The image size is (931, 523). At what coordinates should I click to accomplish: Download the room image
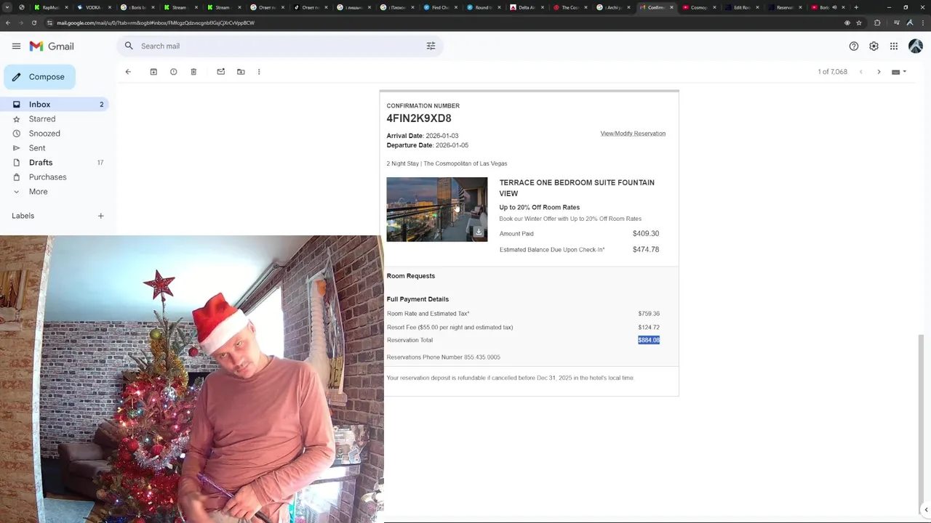click(x=479, y=232)
